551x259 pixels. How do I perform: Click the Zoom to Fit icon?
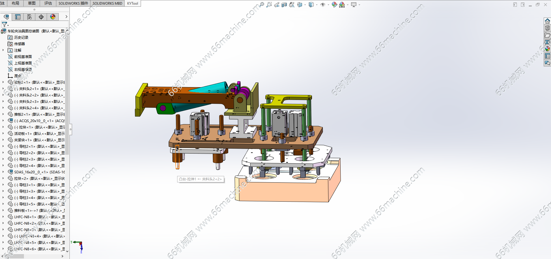[262, 5]
